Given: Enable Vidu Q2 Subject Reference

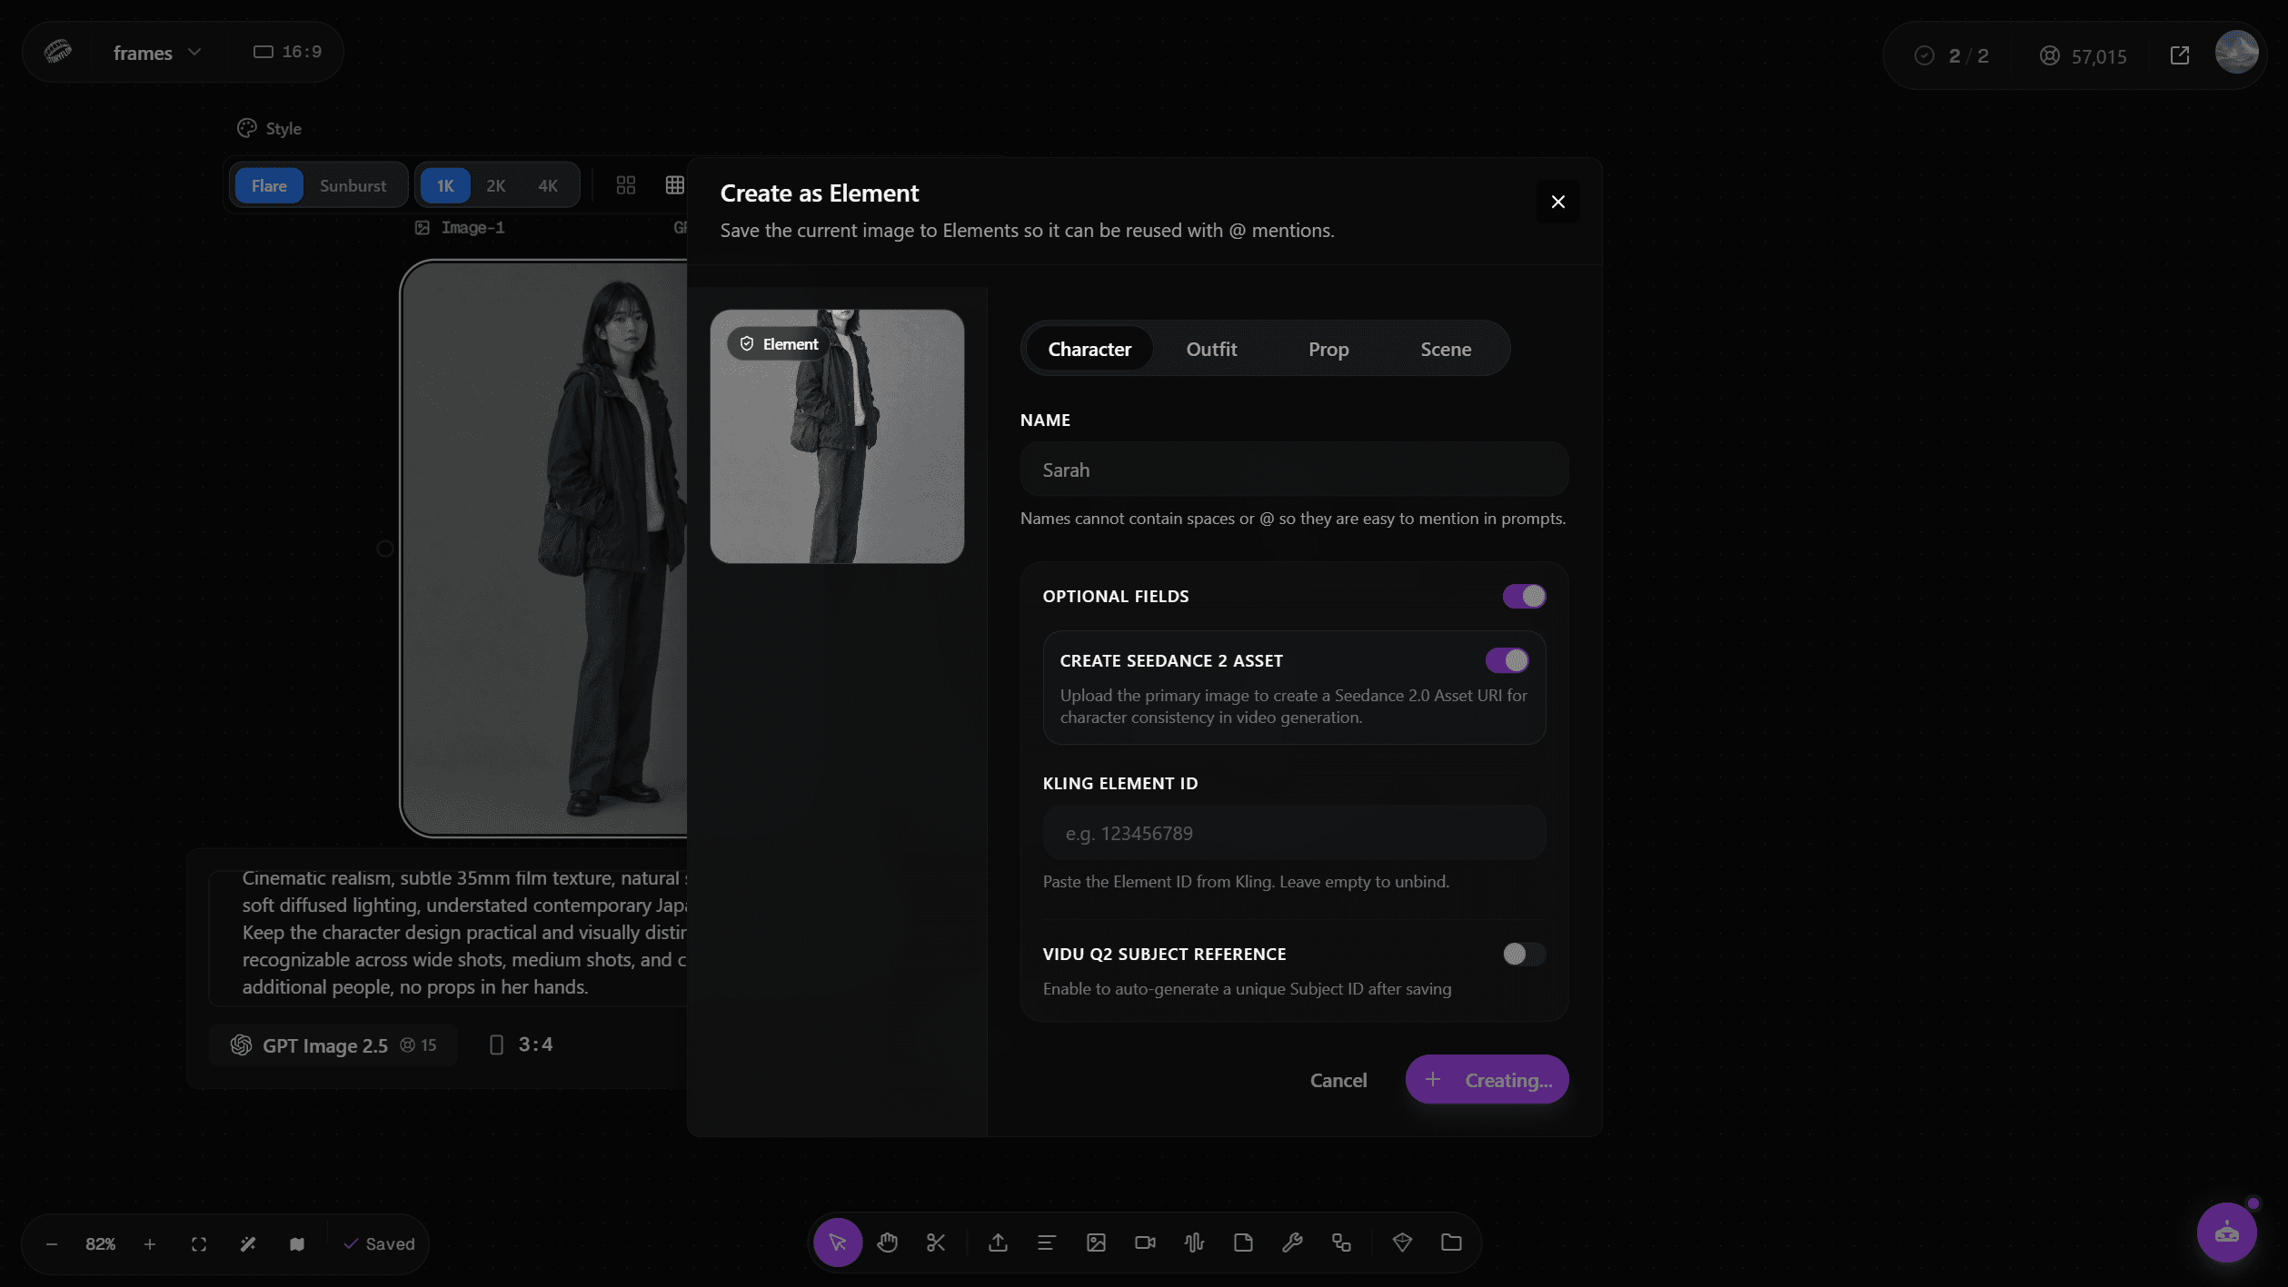Looking at the screenshot, I should pos(1524,954).
